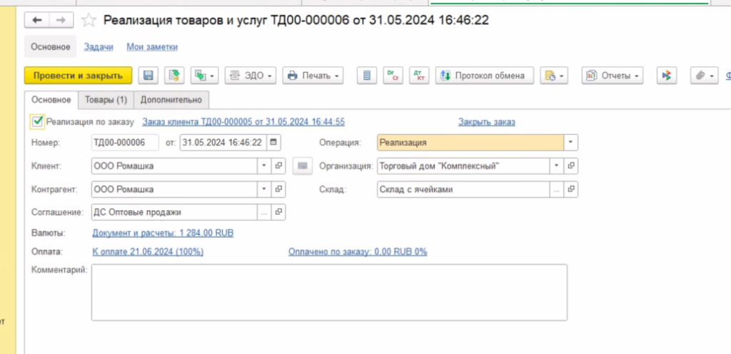
Task: Open the Организация dropdown arrow
Action: [556, 166]
